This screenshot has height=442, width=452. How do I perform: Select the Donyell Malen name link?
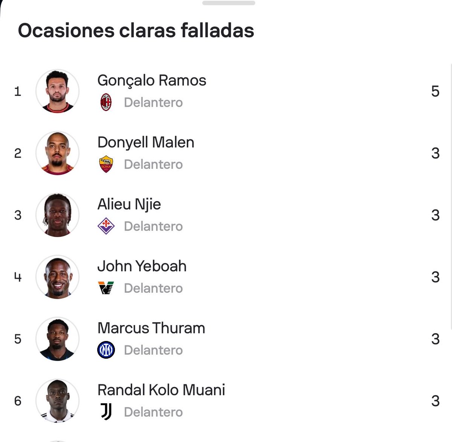coord(146,143)
